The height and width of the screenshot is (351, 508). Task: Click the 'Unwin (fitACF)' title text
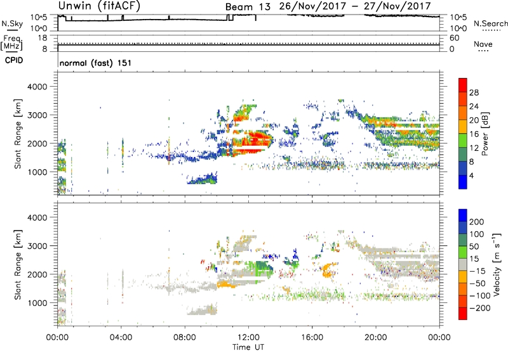99,6
